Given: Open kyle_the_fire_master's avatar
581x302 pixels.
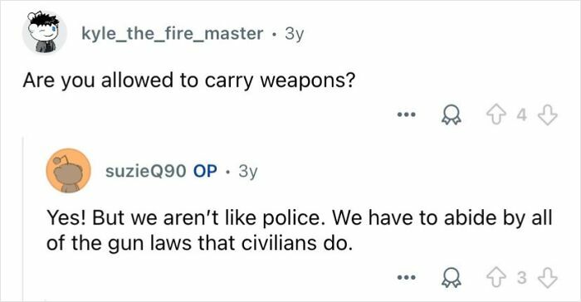Looking at the screenshot, I should click(44, 33).
